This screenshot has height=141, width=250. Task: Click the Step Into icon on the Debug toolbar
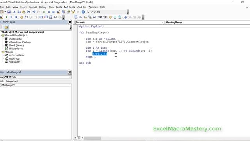coord(26,17)
